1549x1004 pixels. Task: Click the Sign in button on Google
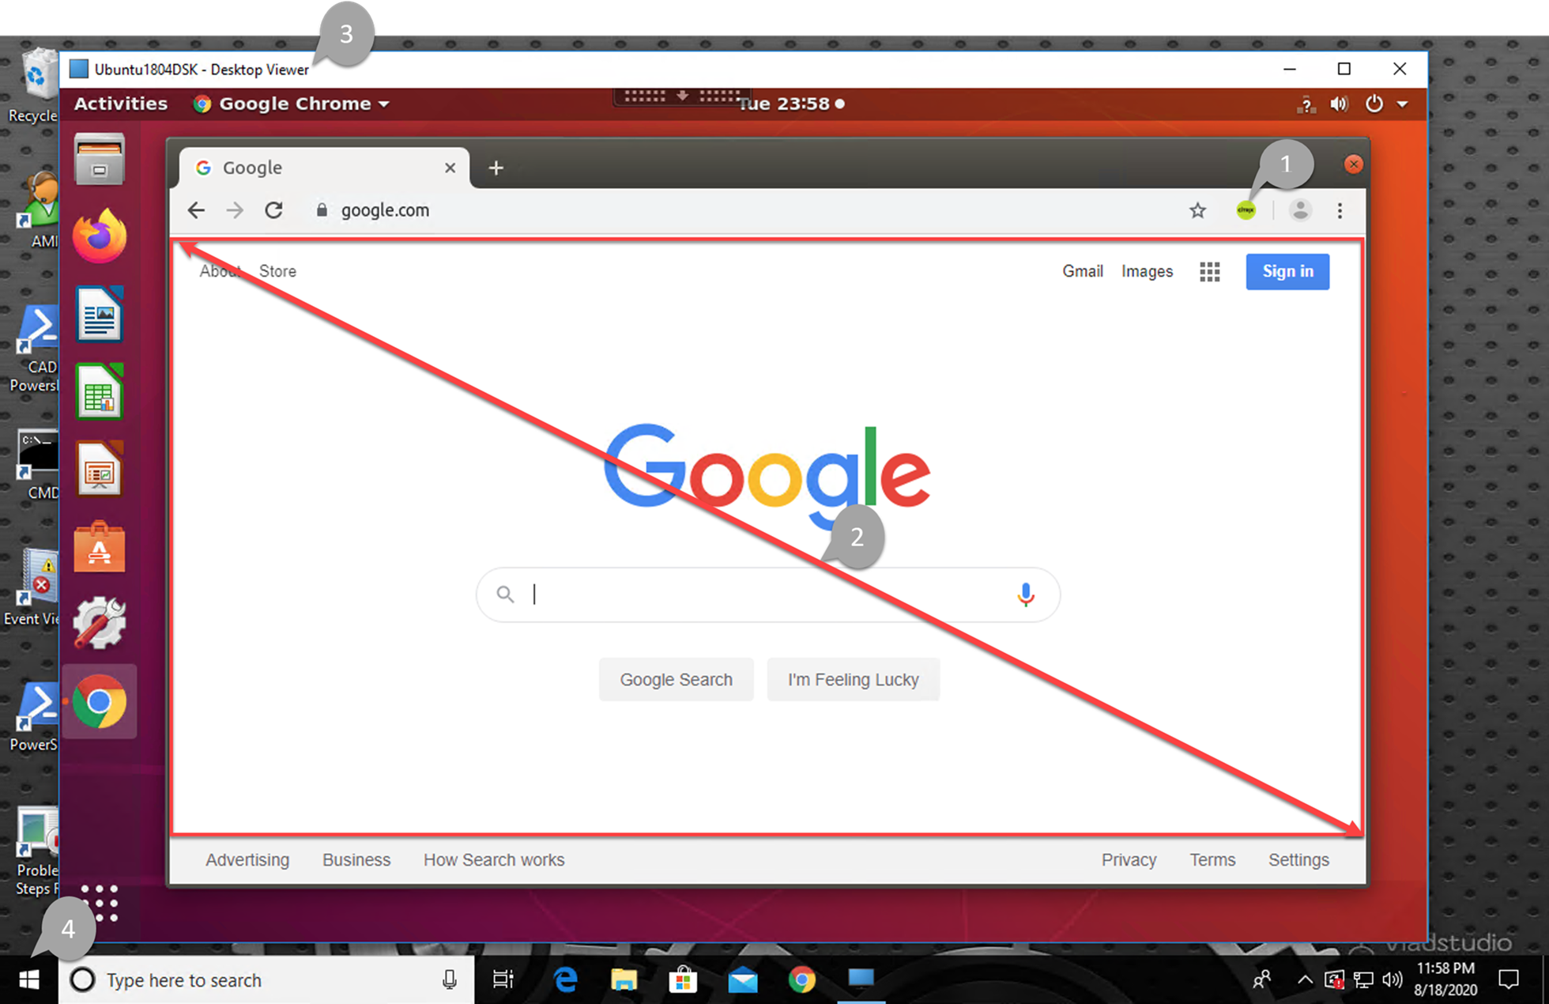tap(1287, 271)
